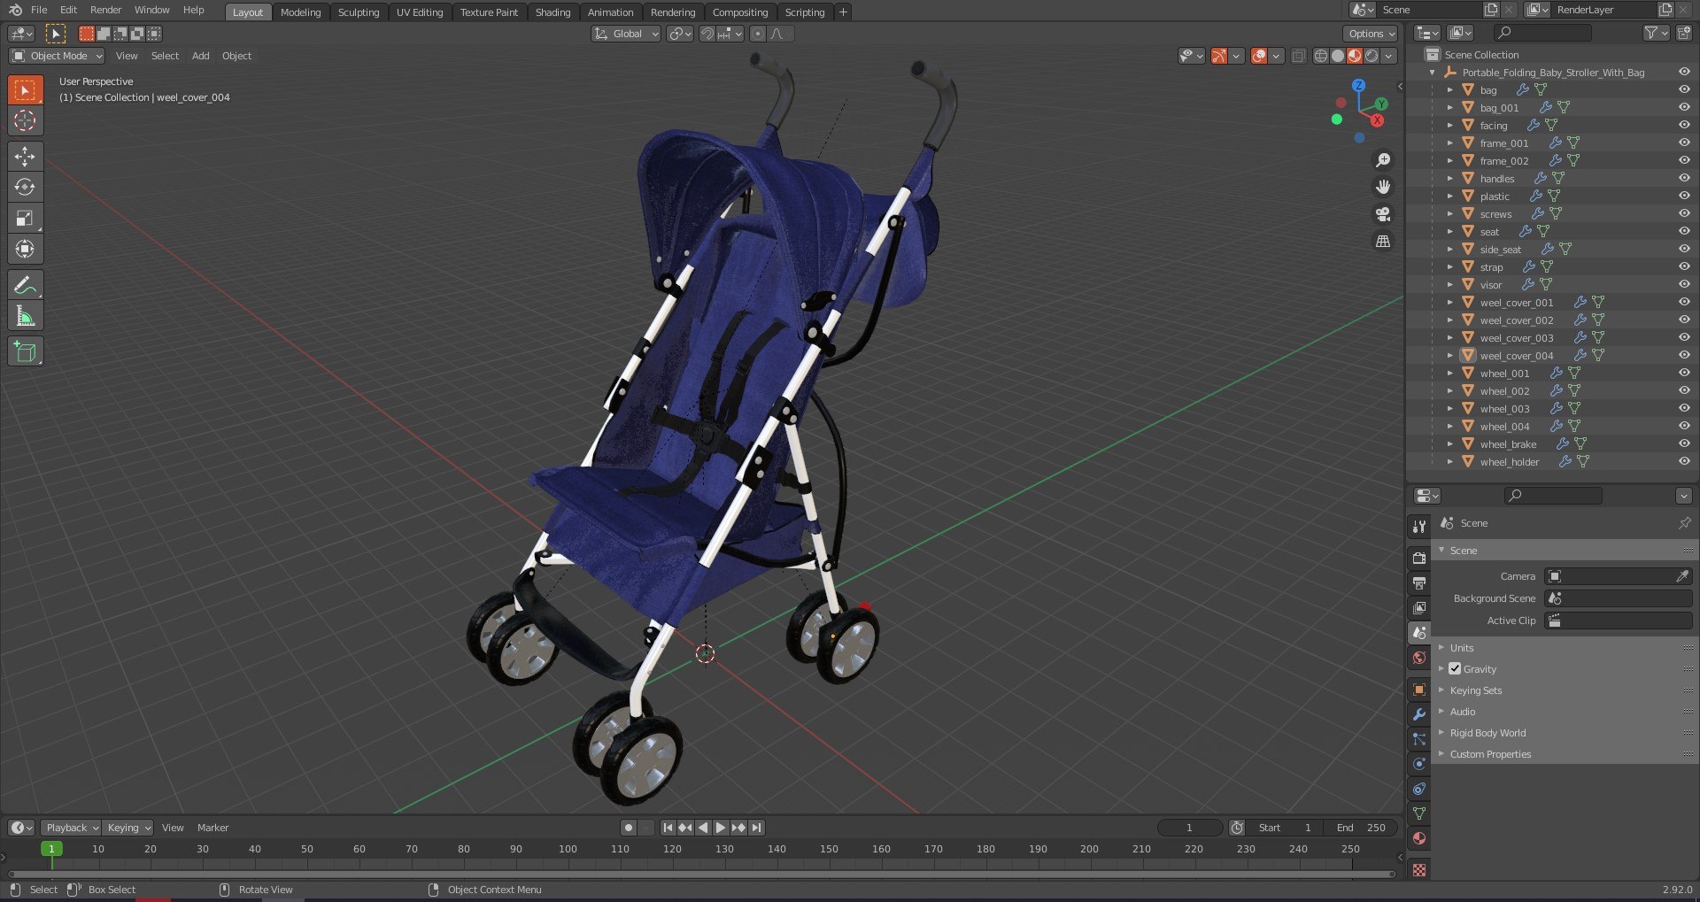
Task: Activate the Scale tool
Action: click(x=25, y=219)
